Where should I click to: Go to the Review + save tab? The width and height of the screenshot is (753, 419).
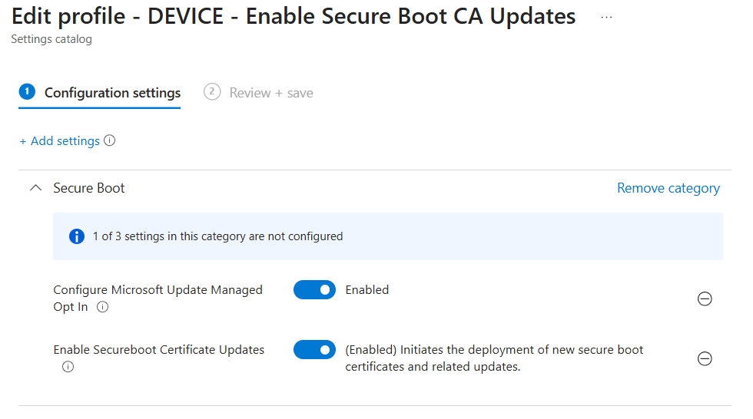click(x=270, y=93)
